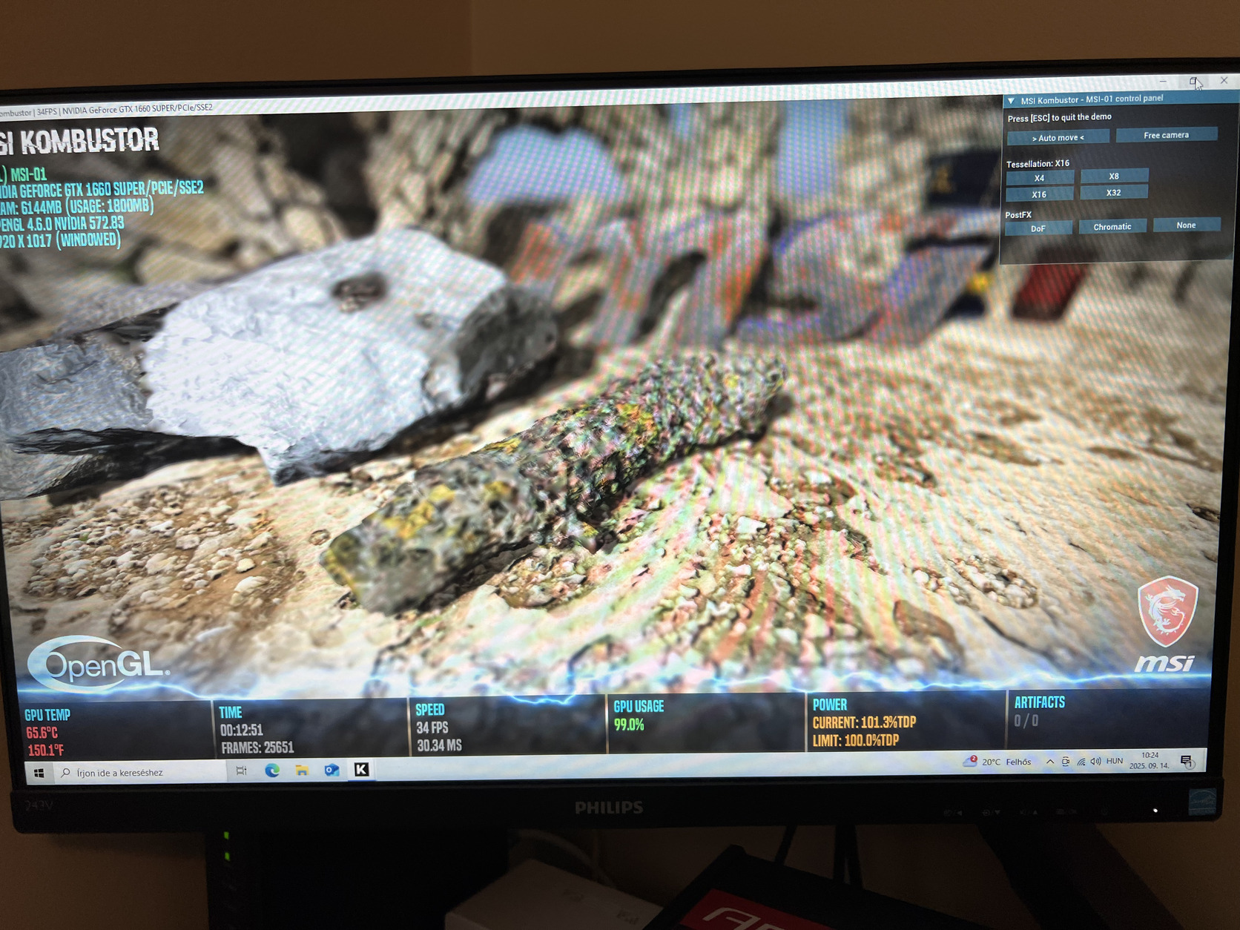Click the 30.34 MS frame time
The width and height of the screenshot is (1240, 930).
[439, 745]
